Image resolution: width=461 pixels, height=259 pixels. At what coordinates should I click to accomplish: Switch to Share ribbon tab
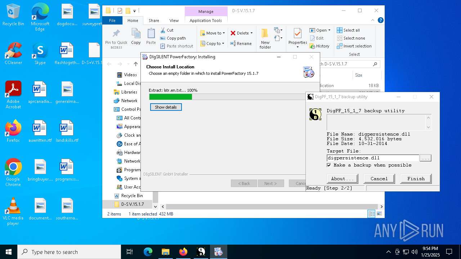click(154, 21)
